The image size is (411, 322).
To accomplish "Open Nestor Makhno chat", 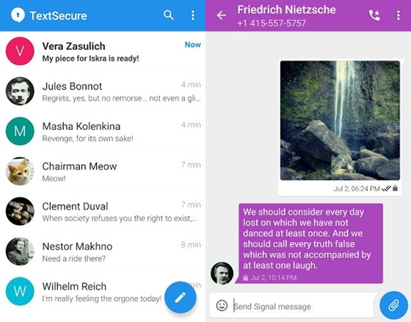I will pos(103,252).
